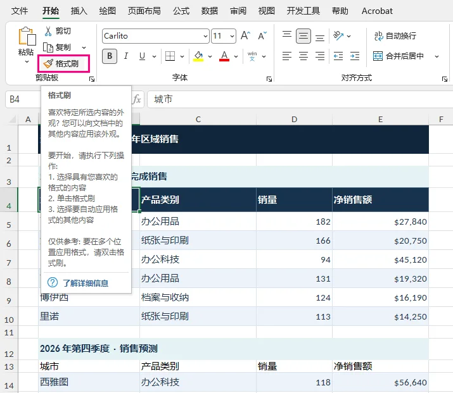Open the Copy dropdown arrow
Image resolution: width=453 pixels, height=393 pixels.
pos(84,47)
